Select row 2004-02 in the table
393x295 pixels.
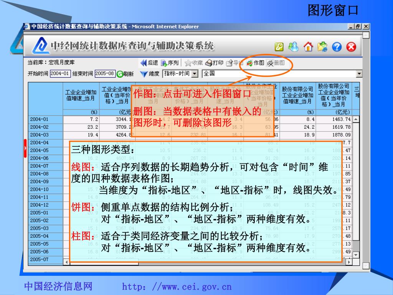(x=45, y=127)
